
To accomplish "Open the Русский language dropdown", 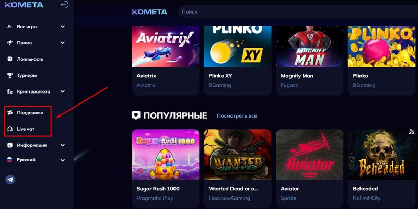I will point(36,160).
